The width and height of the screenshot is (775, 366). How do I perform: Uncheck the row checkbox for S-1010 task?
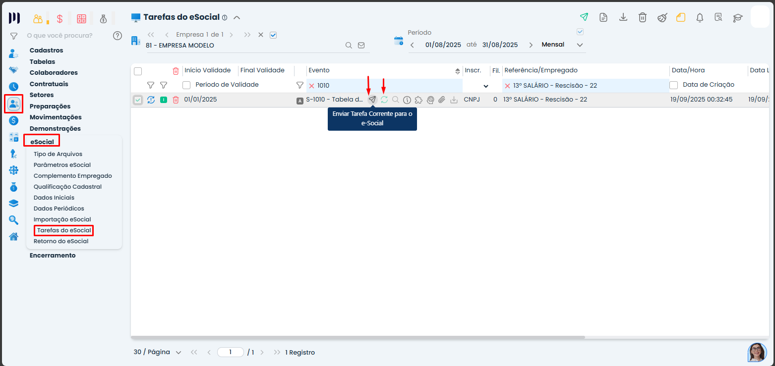coord(138,100)
